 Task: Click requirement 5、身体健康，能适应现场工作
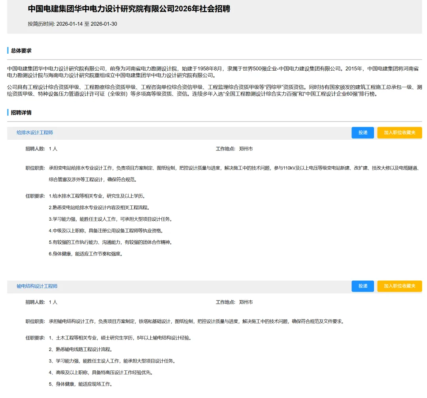point(81,384)
